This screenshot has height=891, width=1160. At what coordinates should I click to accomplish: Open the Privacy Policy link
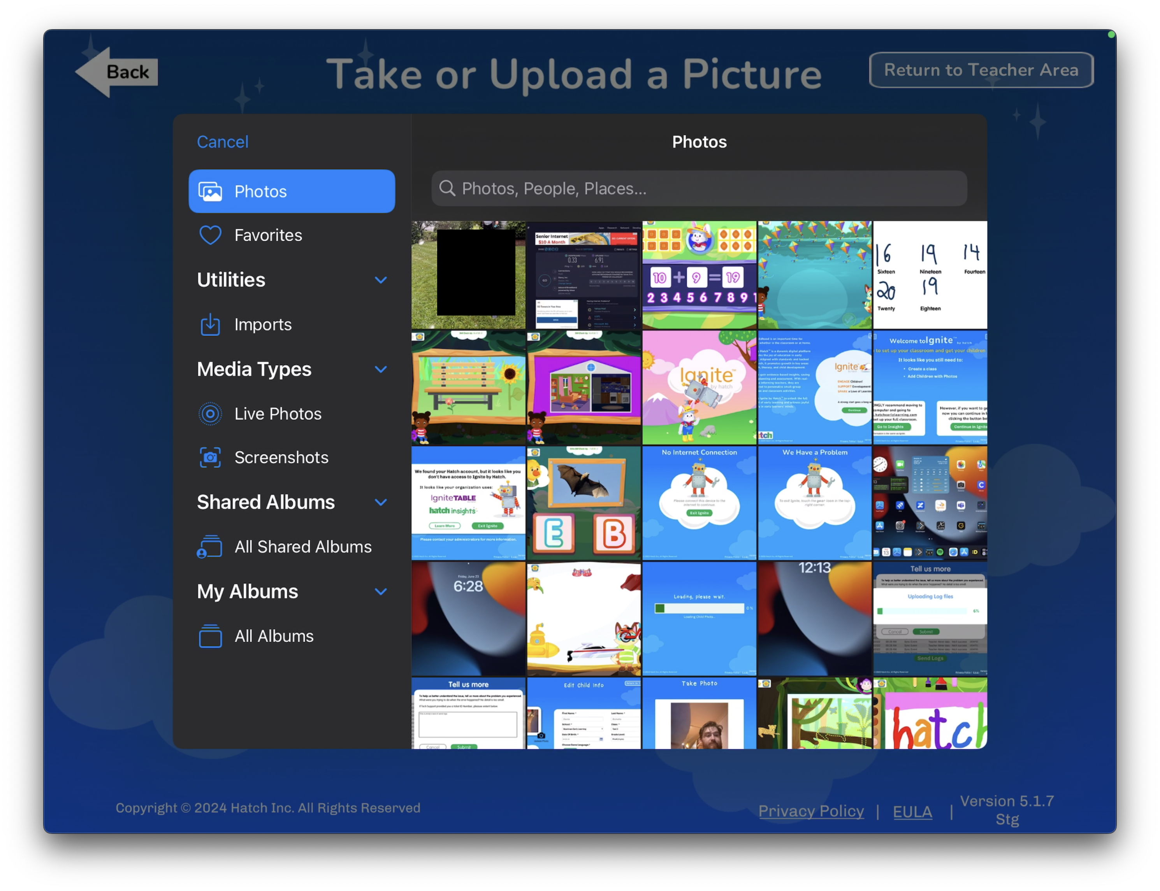coord(810,811)
